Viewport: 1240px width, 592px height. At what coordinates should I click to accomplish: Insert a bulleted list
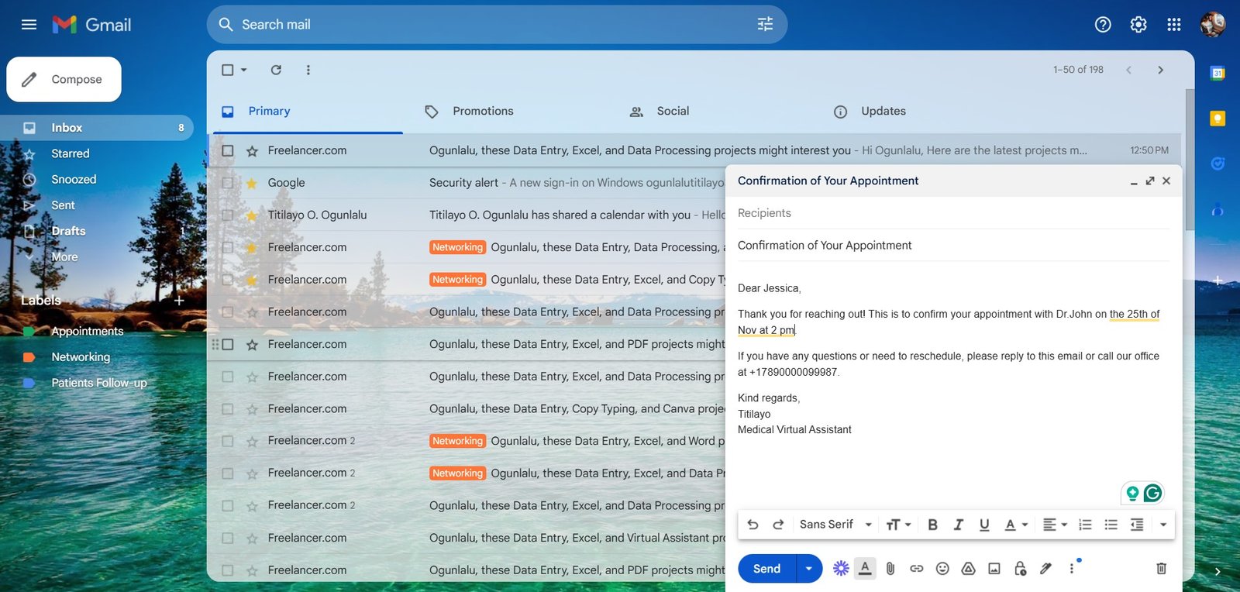click(1111, 525)
